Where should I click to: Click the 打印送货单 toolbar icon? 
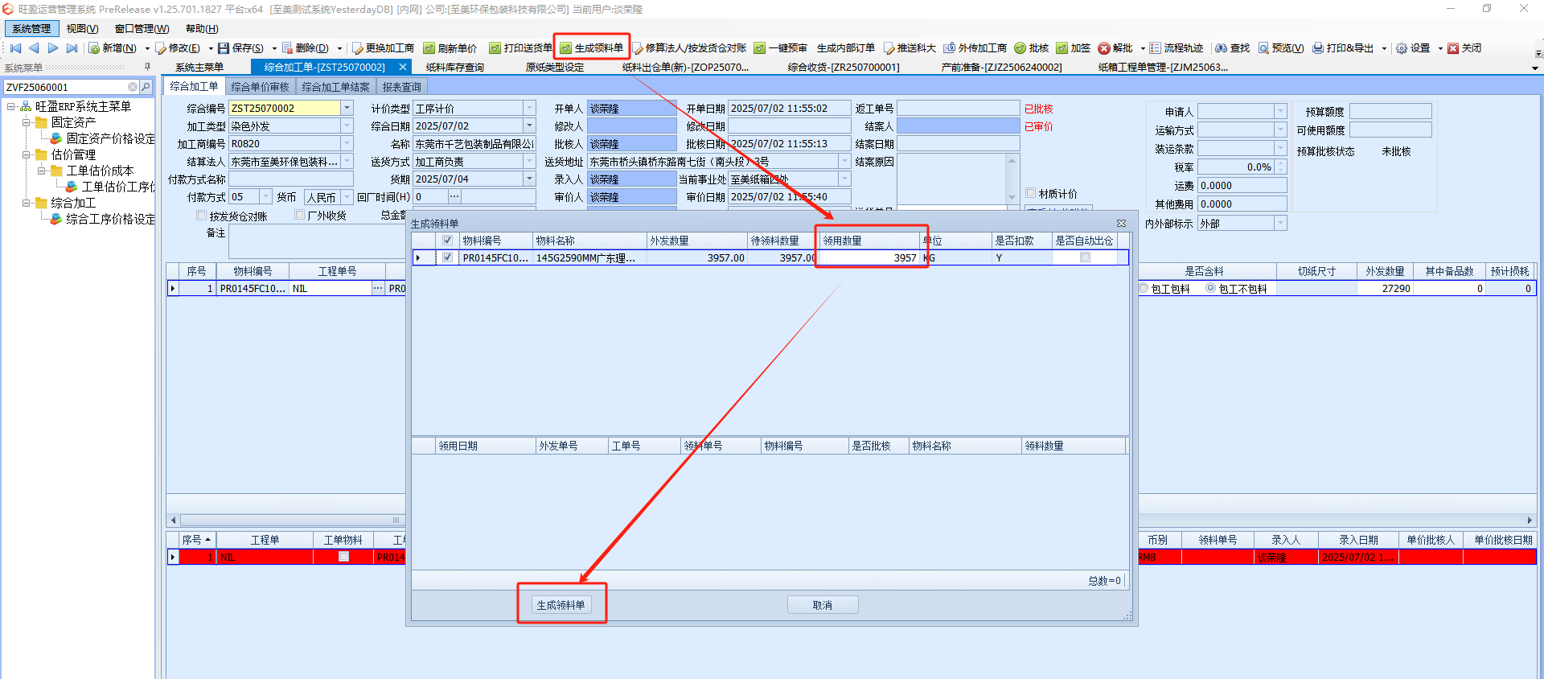click(x=495, y=48)
